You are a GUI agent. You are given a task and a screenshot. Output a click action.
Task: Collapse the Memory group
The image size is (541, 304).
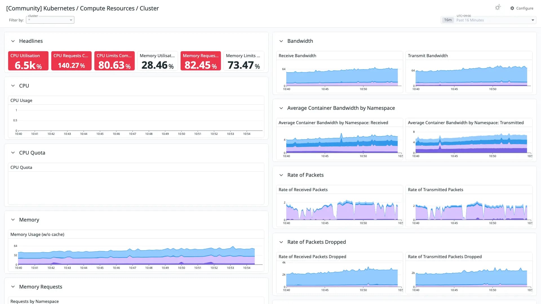(13, 220)
